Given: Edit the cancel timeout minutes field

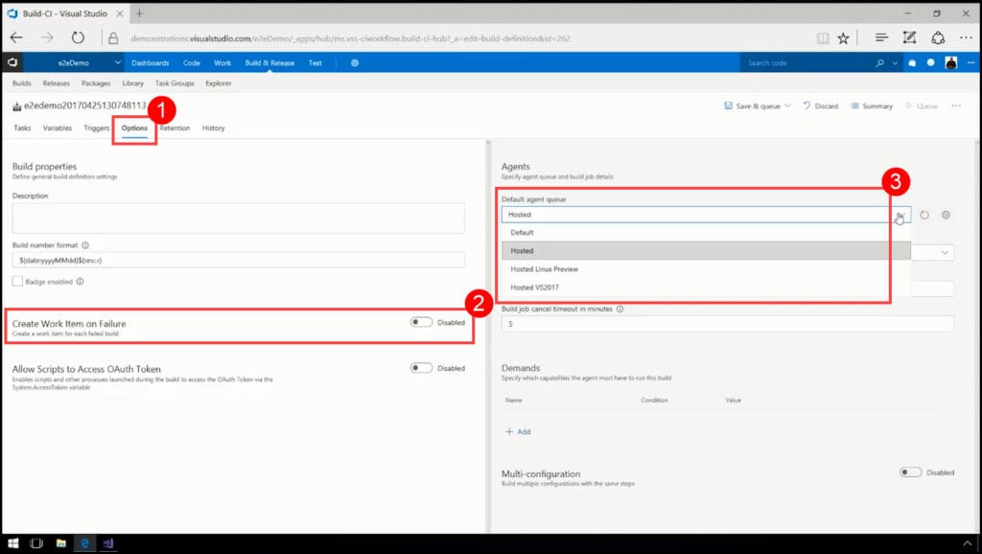Looking at the screenshot, I should (728, 324).
